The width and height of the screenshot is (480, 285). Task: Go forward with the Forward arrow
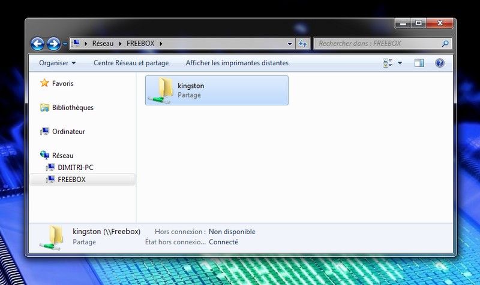(53, 44)
